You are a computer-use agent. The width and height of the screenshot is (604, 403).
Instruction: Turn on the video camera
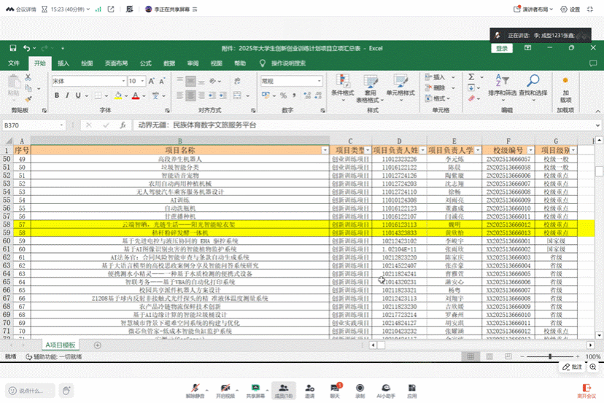[225, 388]
